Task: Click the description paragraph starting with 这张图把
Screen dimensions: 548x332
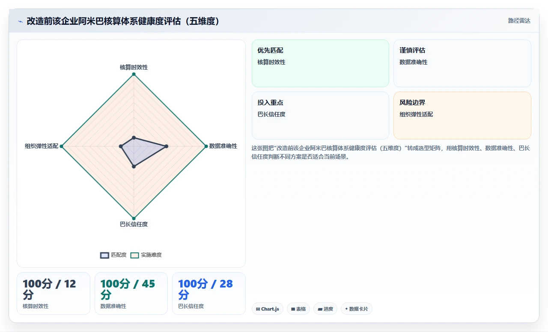Action: point(391,152)
